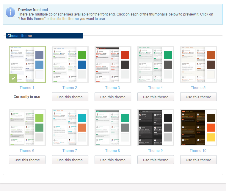Click Use this theme under Theme 8
The image size is (226, 191).
[x=113, y=160]
